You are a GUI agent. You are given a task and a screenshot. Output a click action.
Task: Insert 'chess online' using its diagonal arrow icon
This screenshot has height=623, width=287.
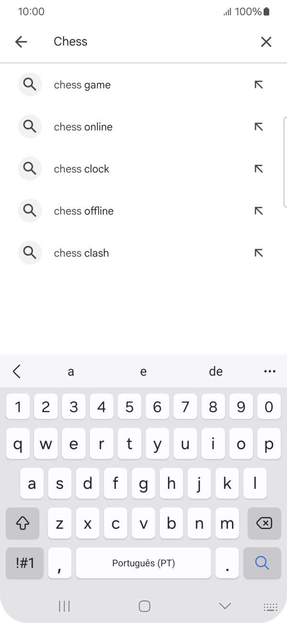258,127
